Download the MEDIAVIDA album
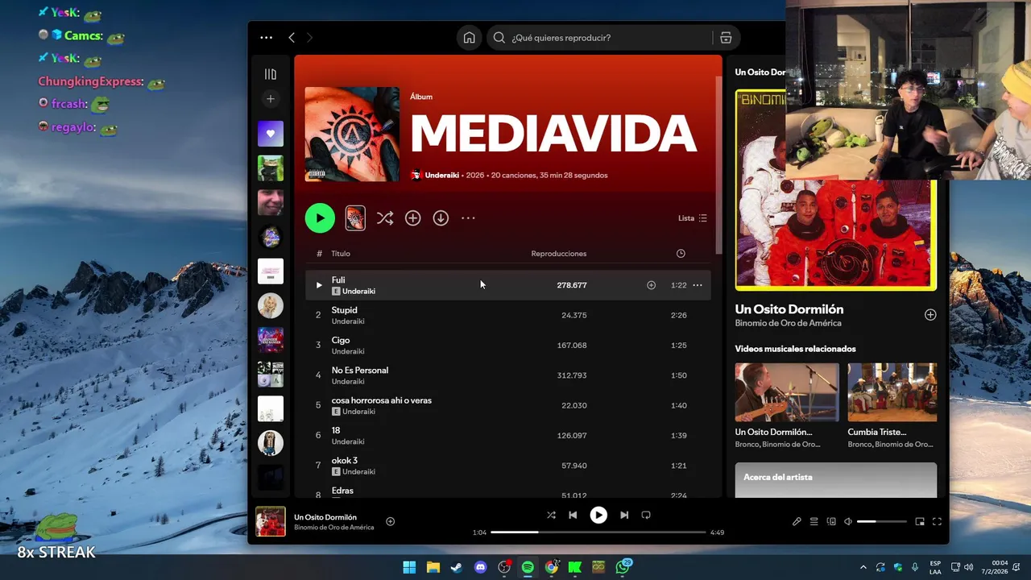Screen dimensions: 1031x580 coord(441,218)
